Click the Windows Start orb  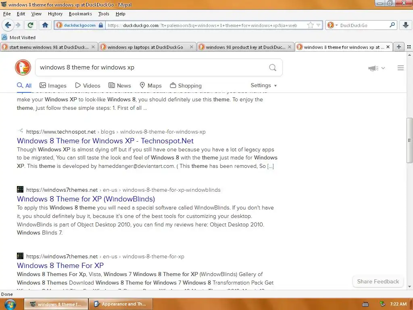tap(10, 304)
